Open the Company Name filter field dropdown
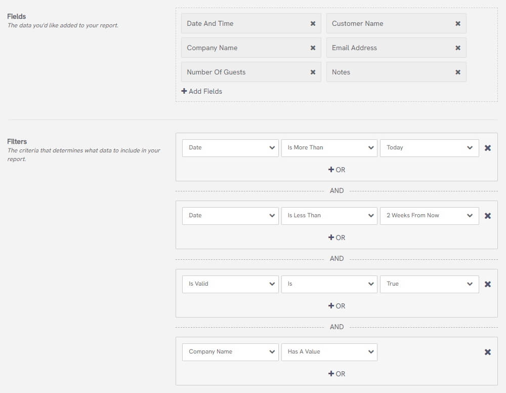 [x=230, y=352]
